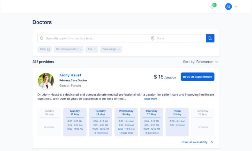Book an appointment with Aiony Haust

tap(198, 77)
